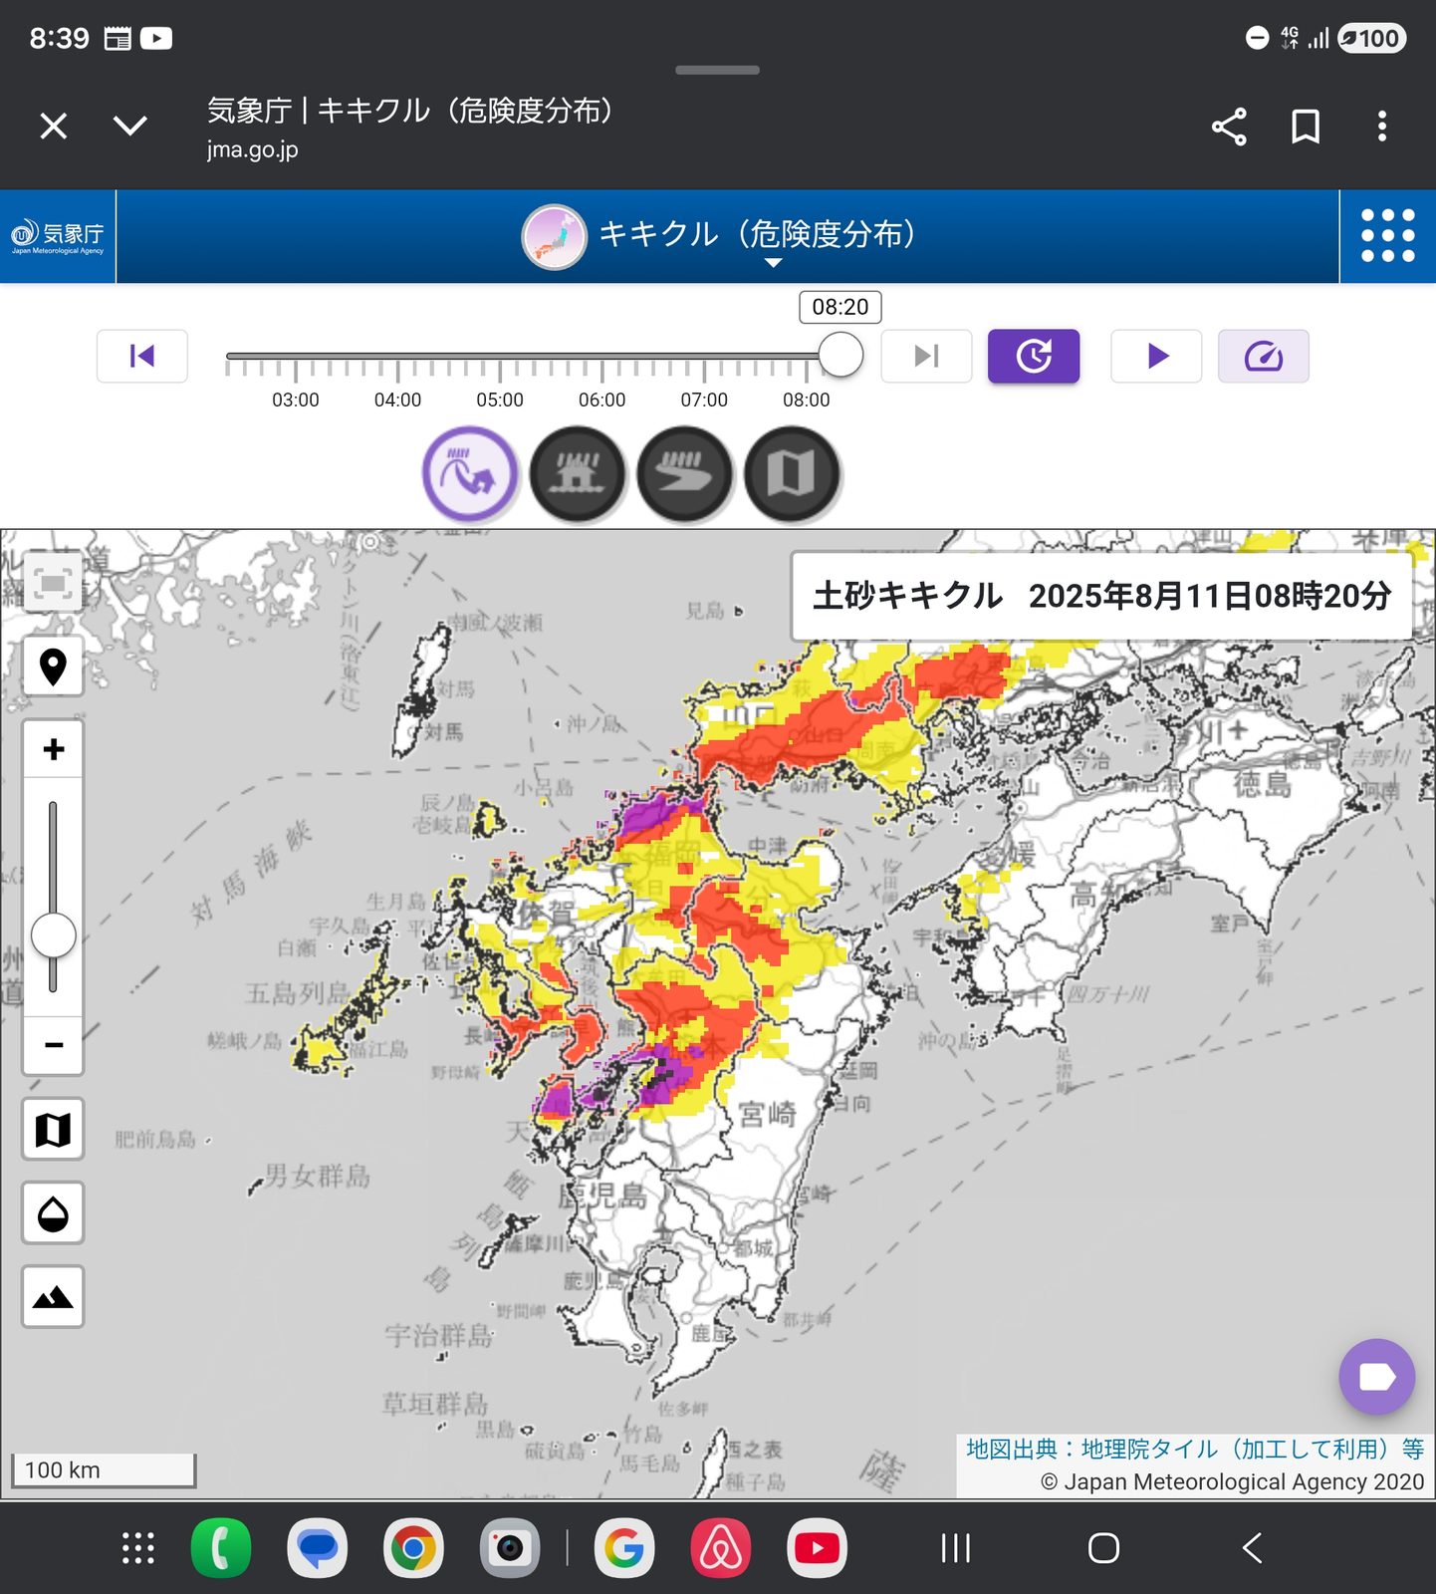Click the 宮崎 label on map
Screen dimensions: 1436x1594
point(767,1113)
